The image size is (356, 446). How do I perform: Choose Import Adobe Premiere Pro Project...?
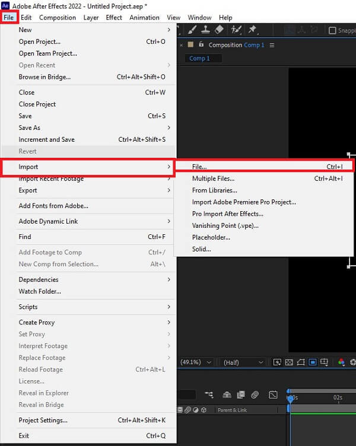264,202
